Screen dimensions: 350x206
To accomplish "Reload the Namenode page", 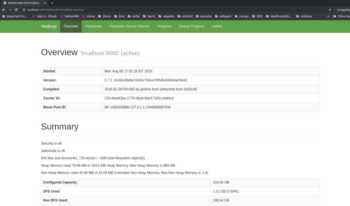I will (16, 10).
